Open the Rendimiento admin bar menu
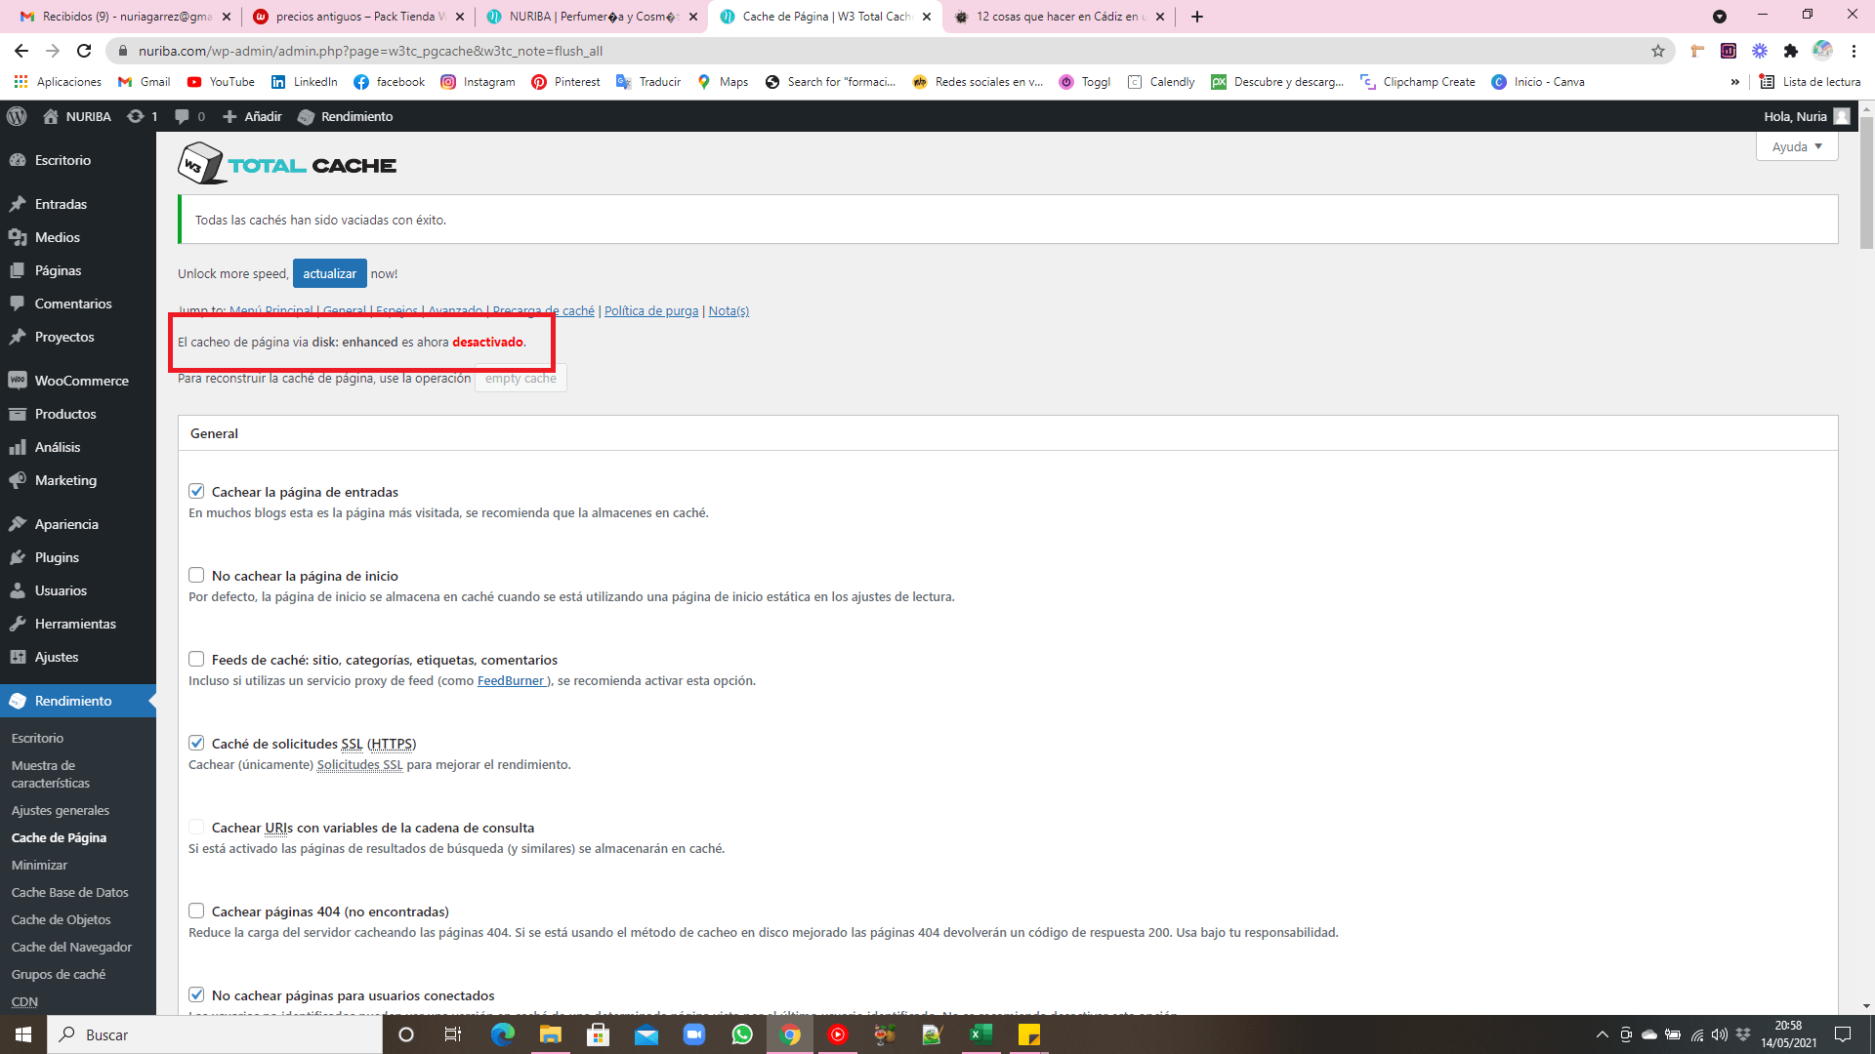This screenshot has height=1054, width=1875. coord(346,116)
